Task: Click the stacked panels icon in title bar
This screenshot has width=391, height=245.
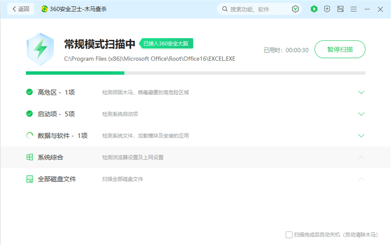Action: tap(340, 9)
